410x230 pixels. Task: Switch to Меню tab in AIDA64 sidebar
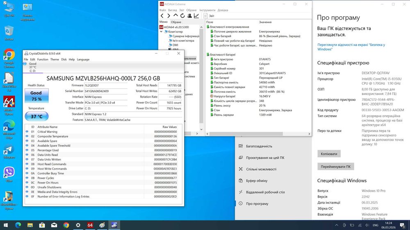[x=164, y=22]
